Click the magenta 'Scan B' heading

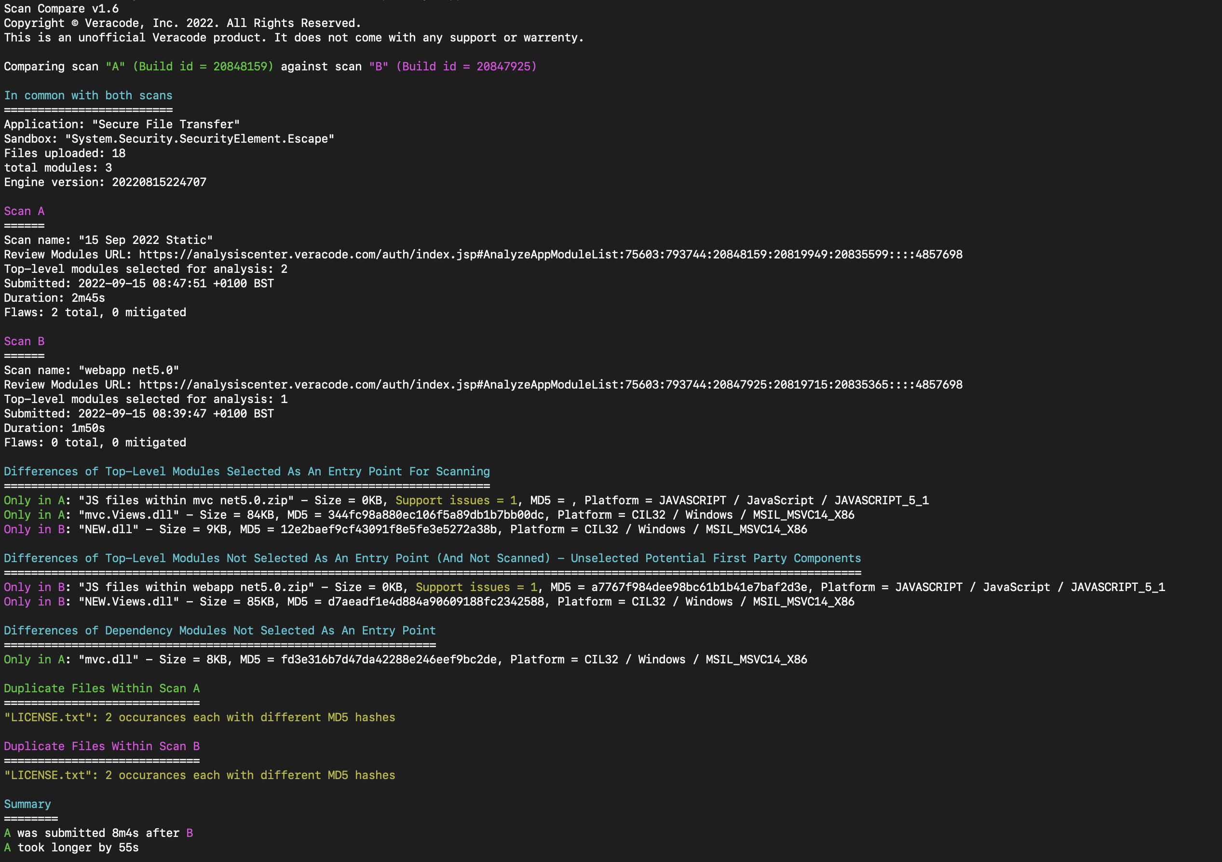point(24,342)
